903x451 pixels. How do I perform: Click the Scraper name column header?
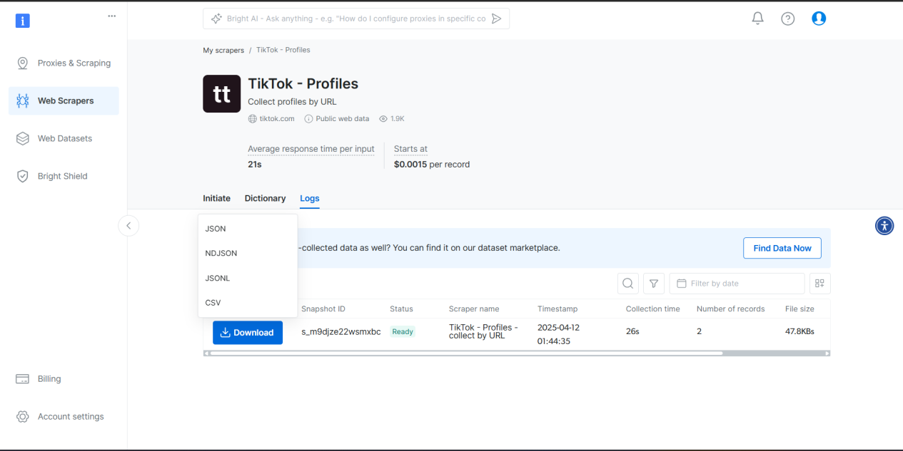point(474,309)
